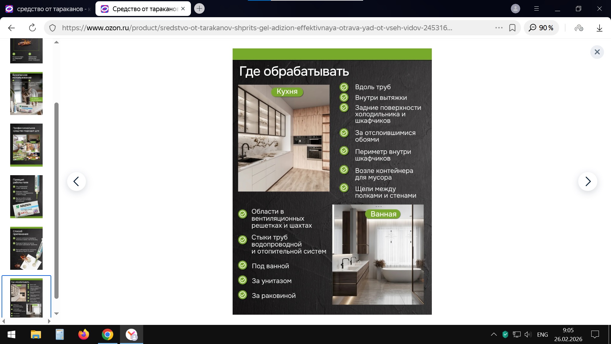
Task: Open the address bar three-dots menu
Action: [x=499, y=28]
